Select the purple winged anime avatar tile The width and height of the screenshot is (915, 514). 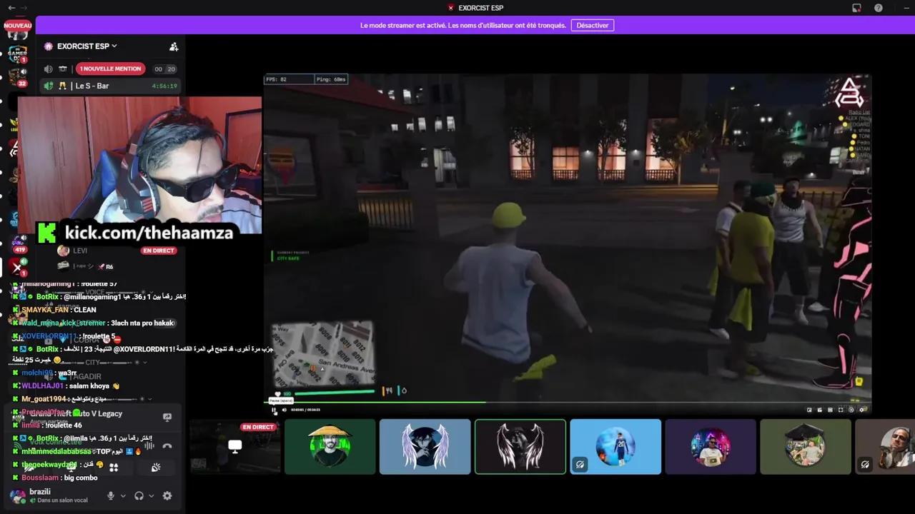click(425, 446)
